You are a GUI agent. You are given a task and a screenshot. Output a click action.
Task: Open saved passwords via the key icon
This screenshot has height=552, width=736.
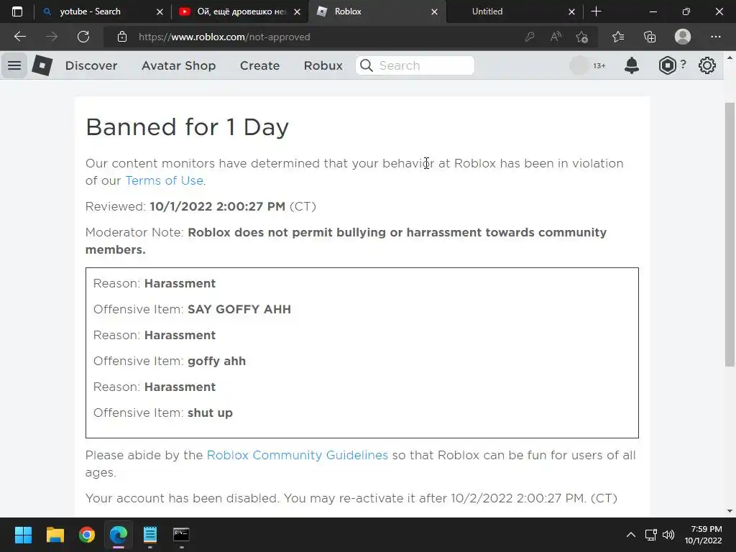pyautogui.click(x=530, y=37)
